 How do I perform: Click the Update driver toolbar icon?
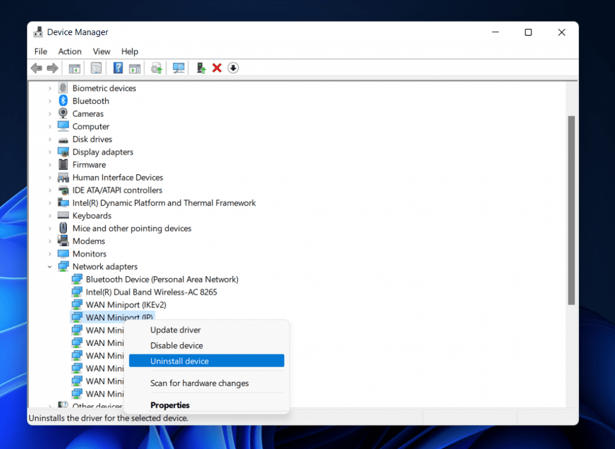point(156,67)
